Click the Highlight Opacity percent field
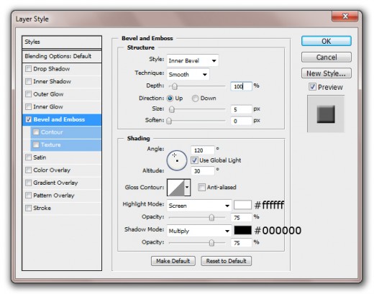 pos(241,218)
